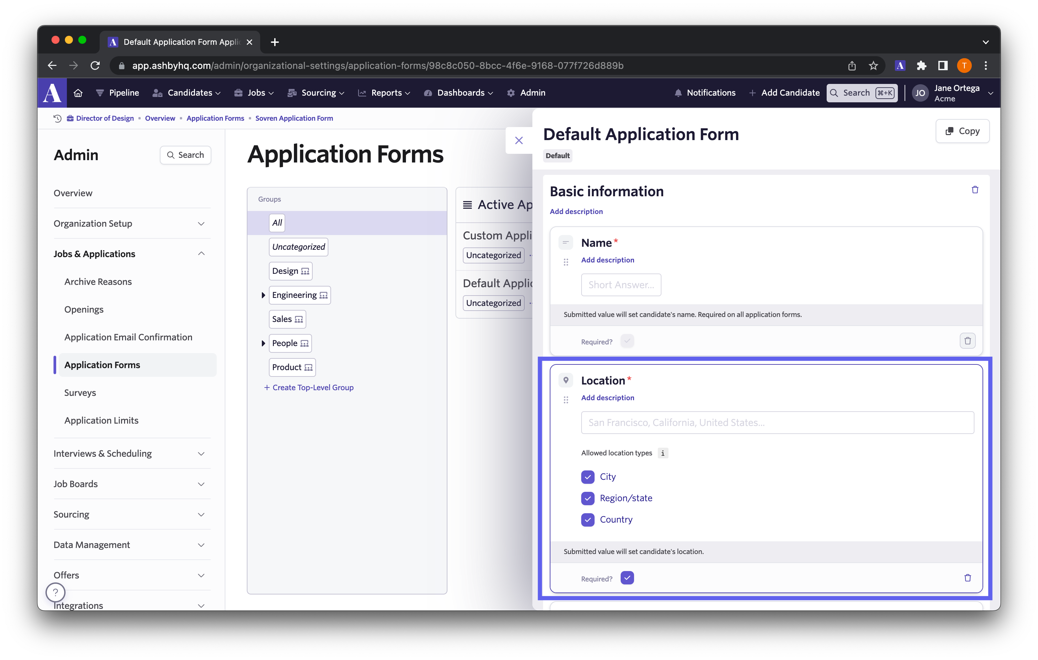Click the Location text input field
Viewport: 1038px width, 660px height.
tap(777, 423)
